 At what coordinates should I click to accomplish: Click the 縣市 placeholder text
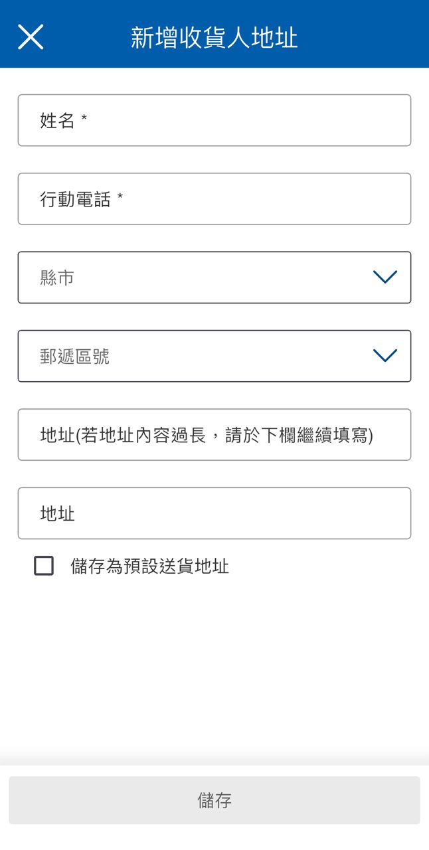[x=57, y=278]
